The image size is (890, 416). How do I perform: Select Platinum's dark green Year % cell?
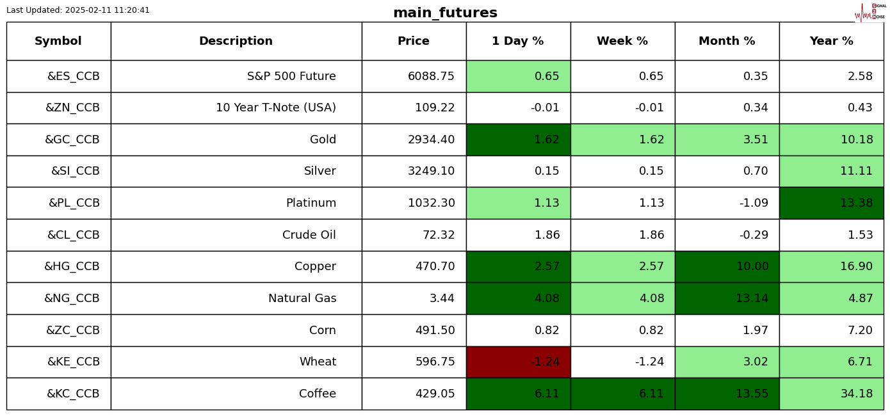click(831, 204)
